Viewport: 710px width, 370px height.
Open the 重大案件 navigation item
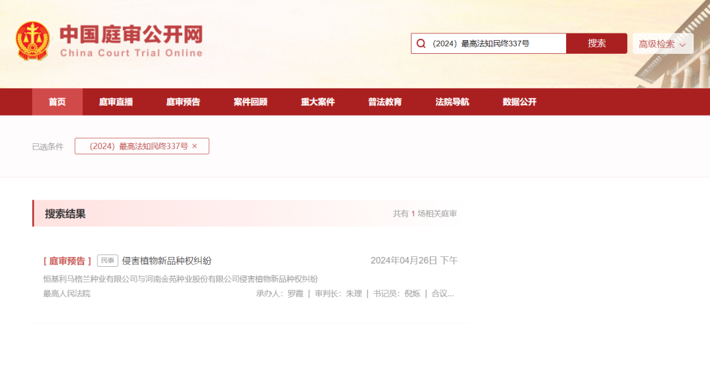coord(318,102)
